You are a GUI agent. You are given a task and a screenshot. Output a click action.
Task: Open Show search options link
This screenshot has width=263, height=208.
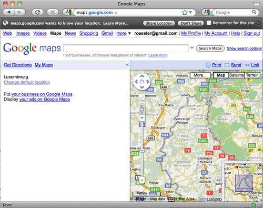[244, 48]
